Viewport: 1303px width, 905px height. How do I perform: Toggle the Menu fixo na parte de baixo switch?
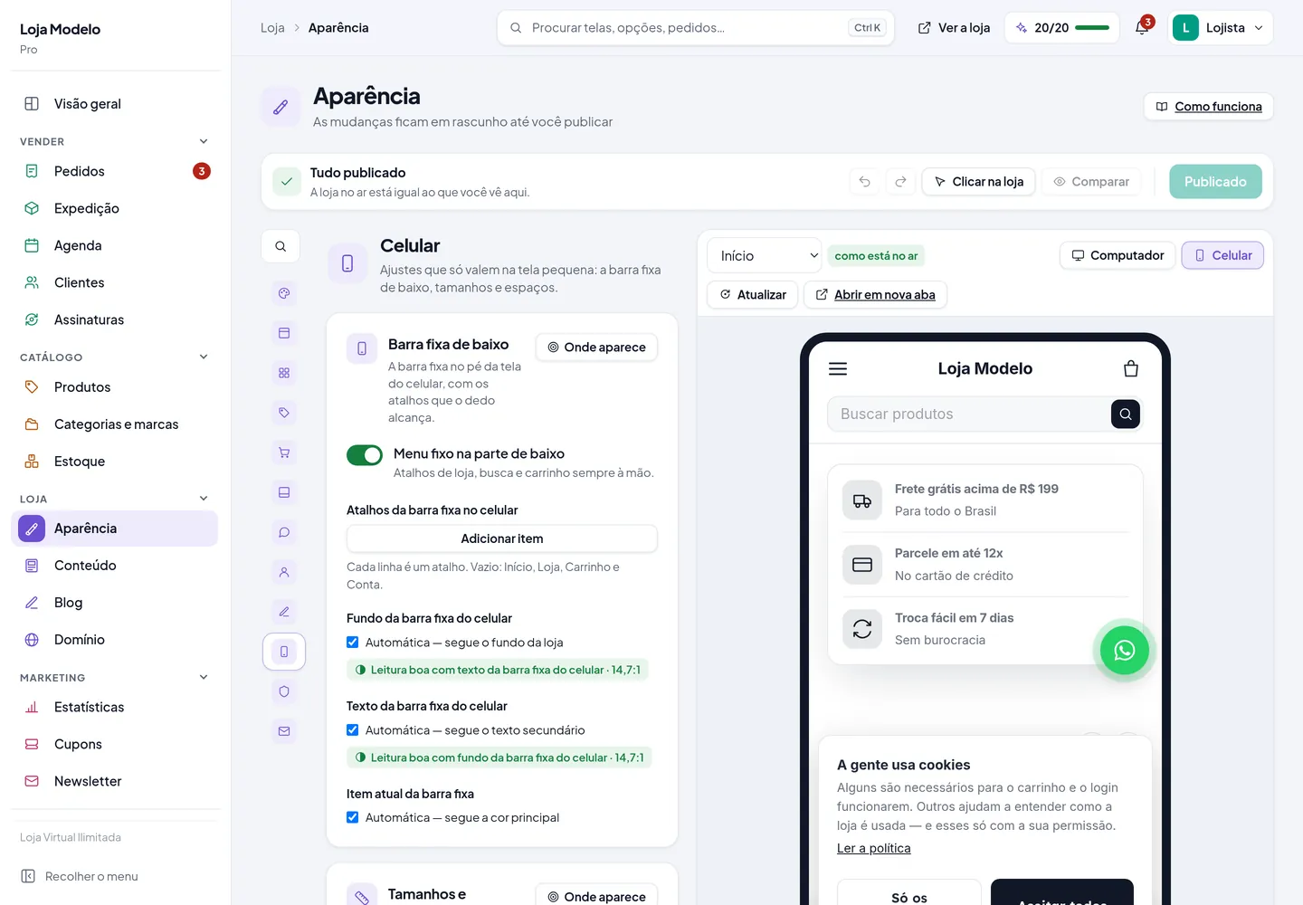[365, 454]
